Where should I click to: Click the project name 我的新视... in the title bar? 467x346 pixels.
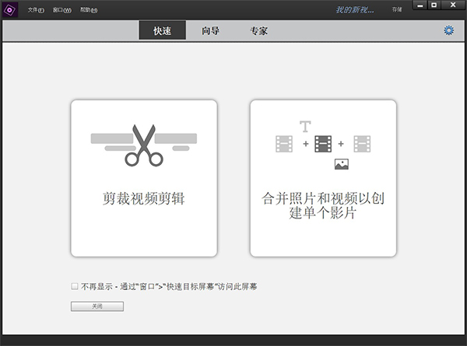point(354,9)
